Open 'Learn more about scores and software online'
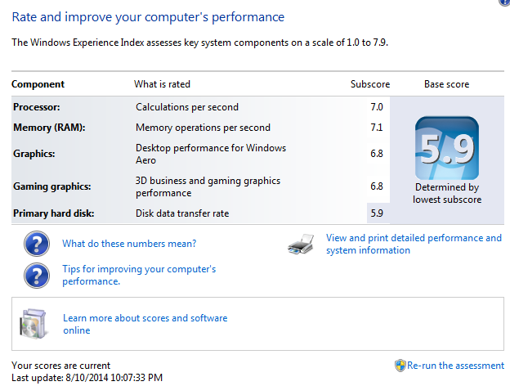Viewport: 510px width, 386px height. click(145, 324)
